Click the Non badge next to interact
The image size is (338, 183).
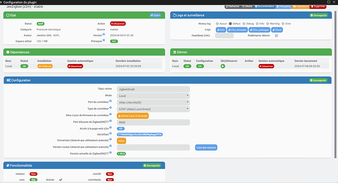33,174
